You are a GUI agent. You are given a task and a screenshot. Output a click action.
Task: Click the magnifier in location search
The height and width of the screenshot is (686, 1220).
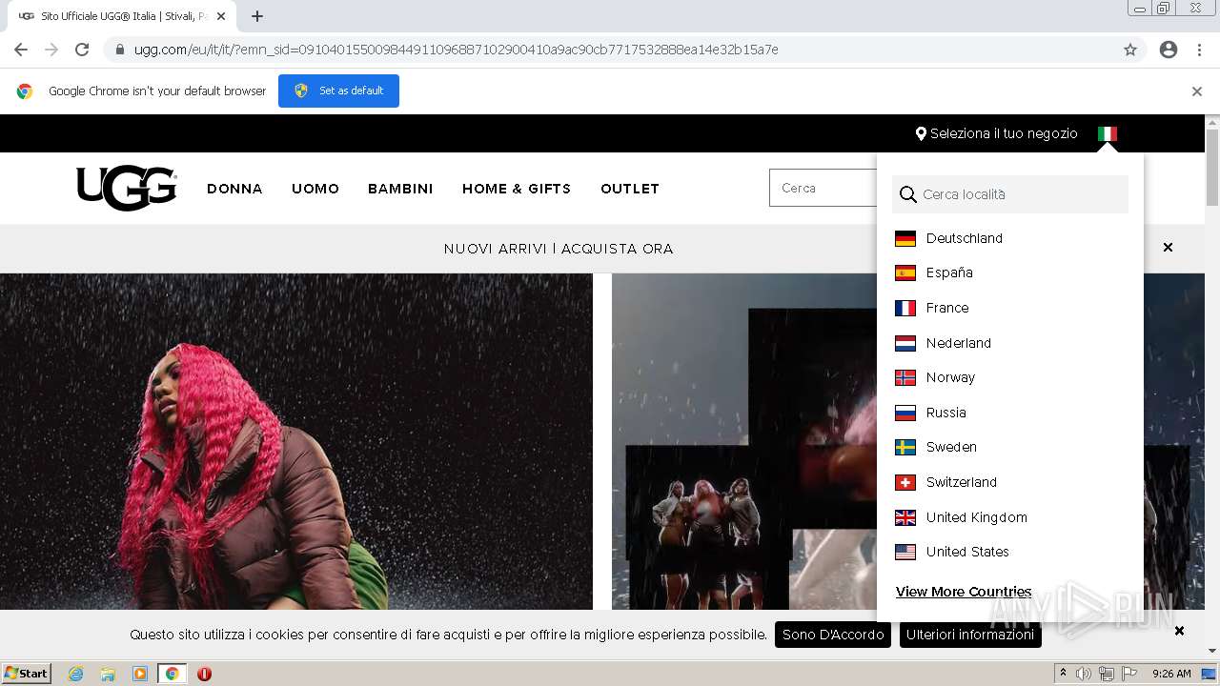908,194
